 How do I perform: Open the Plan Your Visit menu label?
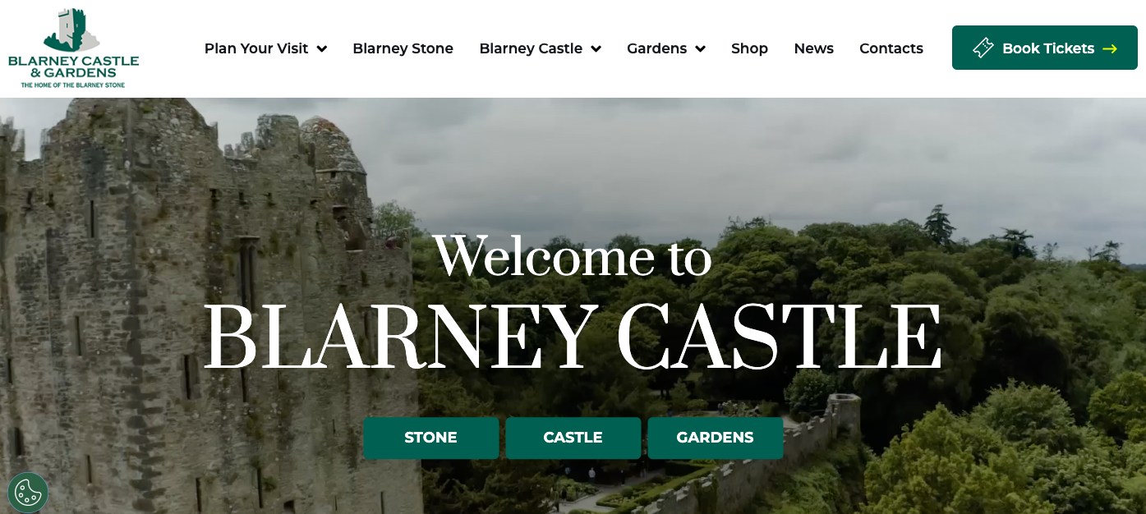[256, 48]
